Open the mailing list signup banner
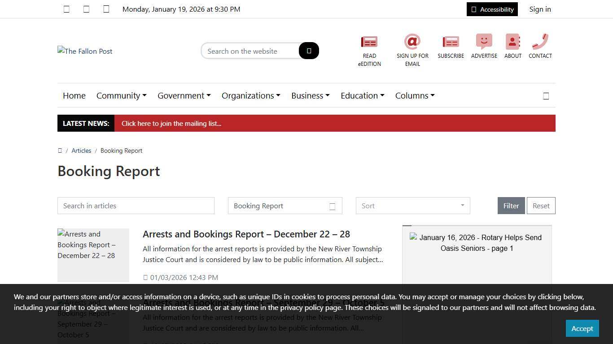The height and width of the screenshot is (344, 613). pos(171,123)
